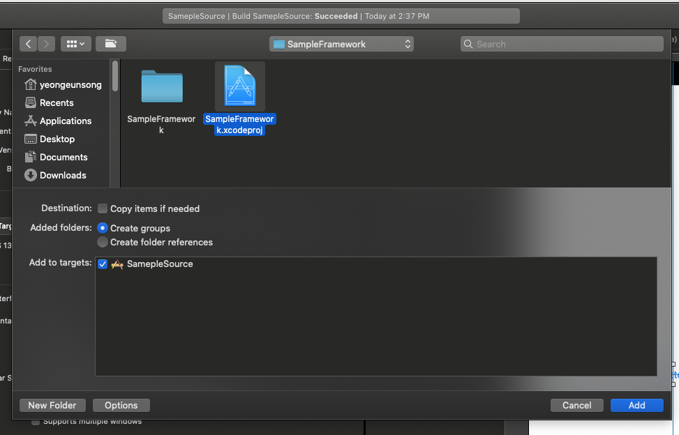Select Create folder references radio button

point(103,242)
